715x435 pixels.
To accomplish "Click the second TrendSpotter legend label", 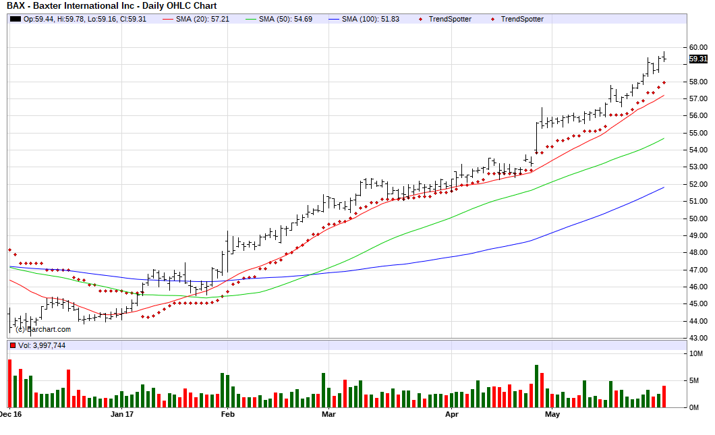I will click(x=522, y=19).
